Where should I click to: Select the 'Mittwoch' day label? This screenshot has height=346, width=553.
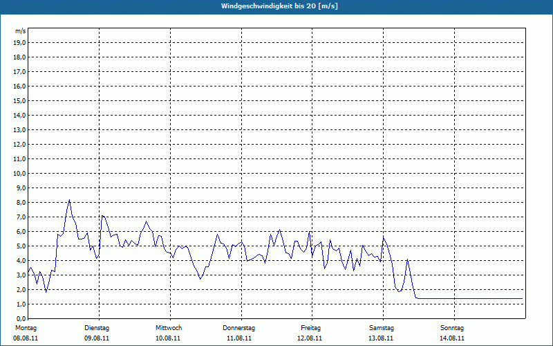click(x=169, y=328)
